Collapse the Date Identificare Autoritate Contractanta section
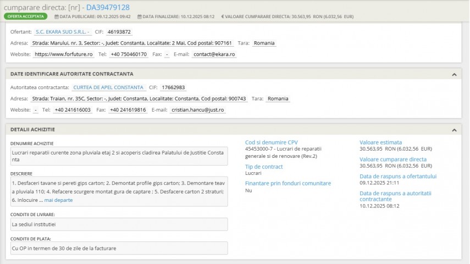The image size is (470, 264). (454, 74)
